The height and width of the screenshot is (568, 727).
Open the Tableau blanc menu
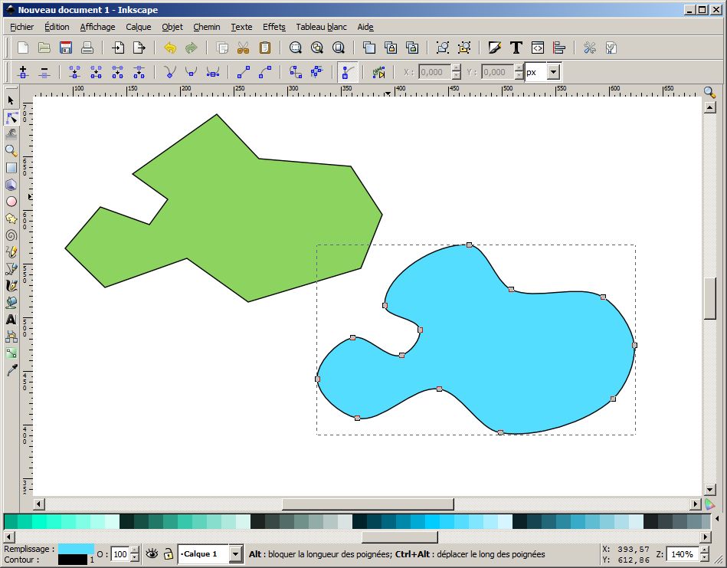(321, 27)
